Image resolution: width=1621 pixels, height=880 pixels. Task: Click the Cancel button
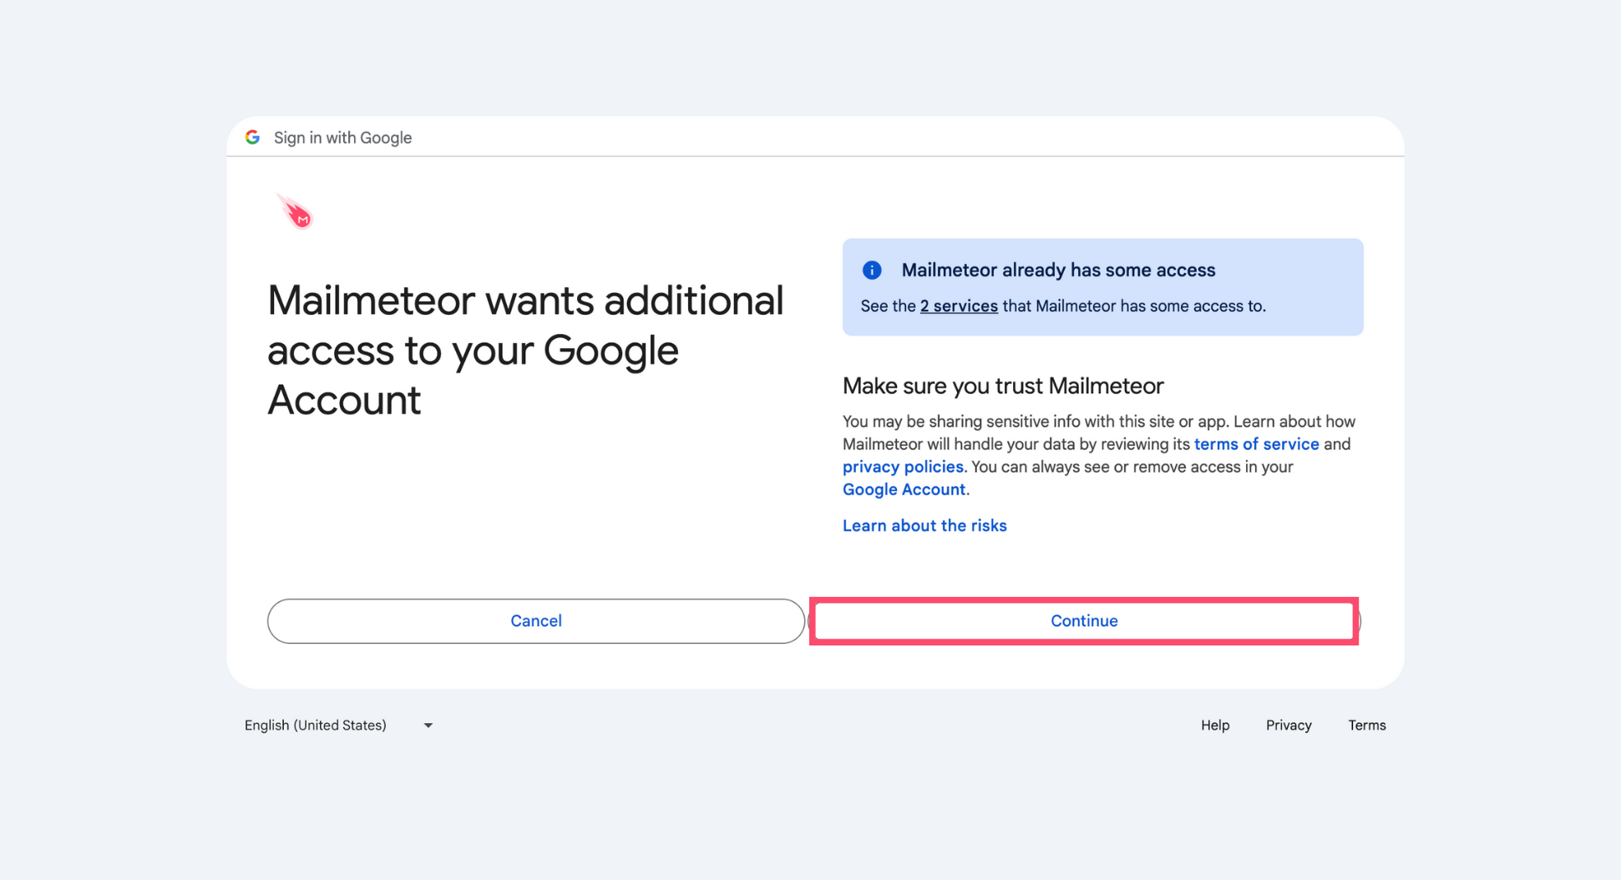[x=536, y=621]
